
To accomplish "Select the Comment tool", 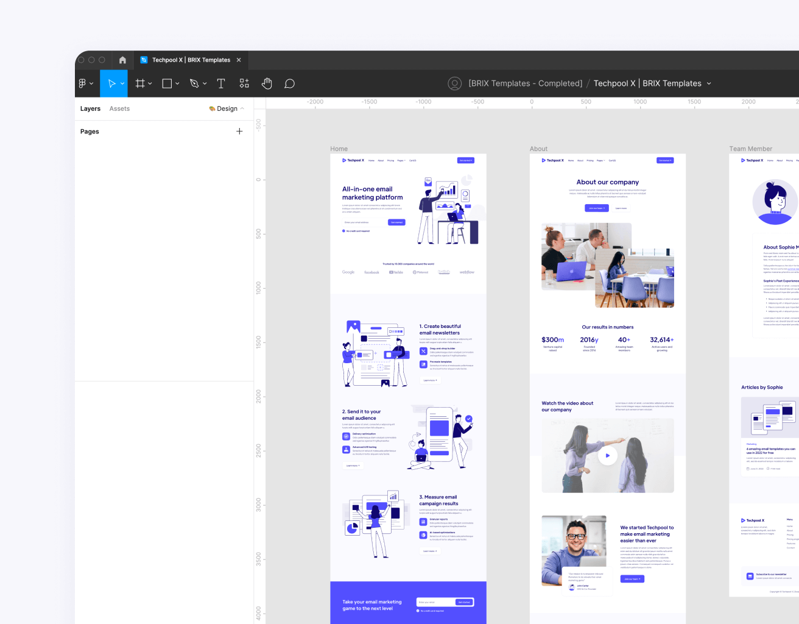I will coord(290,83).
